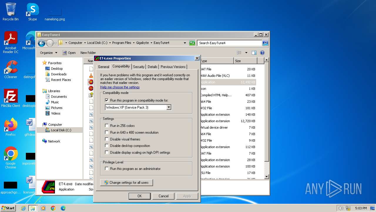Click the volume speaker tray icon
This screenshot has width=376, height=212.
pos(341,208)
